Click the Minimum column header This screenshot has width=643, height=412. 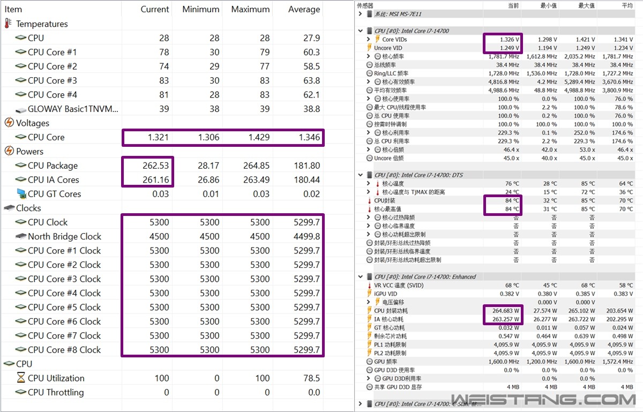[201, 9]
